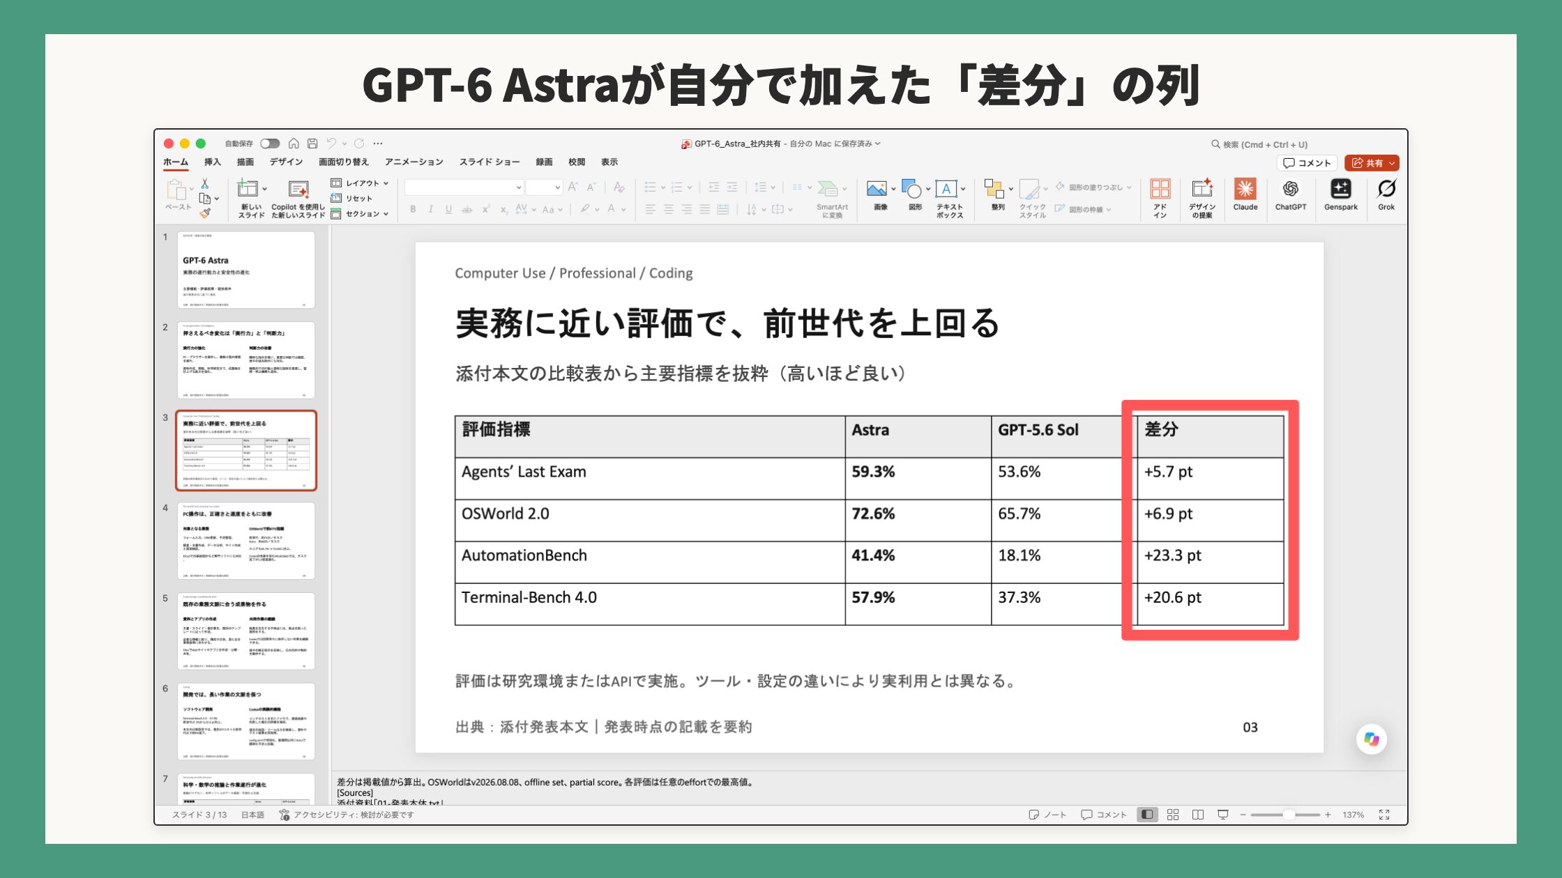The width and height of the screenshot is (1562, 878).
Task: Launch the ChatGPT add-in
Action: tap(1291, 195)
